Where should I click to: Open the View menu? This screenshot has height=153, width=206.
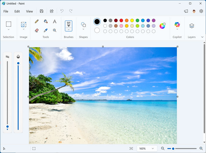click(29, 11)
